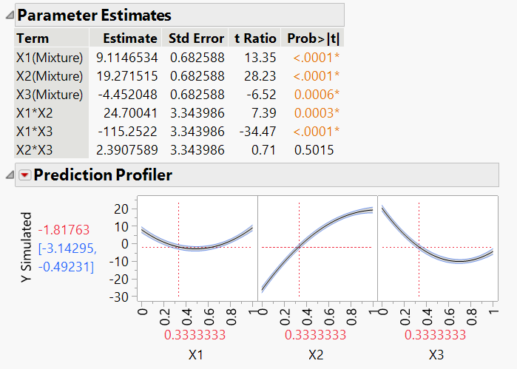
Task: Click the X2 axis label under profiler
Action: click(x=316, y=355)
